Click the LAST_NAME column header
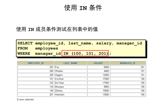 coord(71,63)
